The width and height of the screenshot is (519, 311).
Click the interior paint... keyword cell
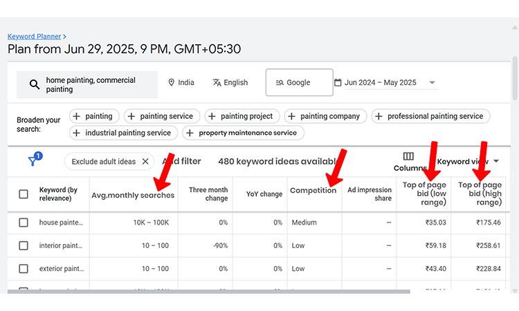click(61, 245)
